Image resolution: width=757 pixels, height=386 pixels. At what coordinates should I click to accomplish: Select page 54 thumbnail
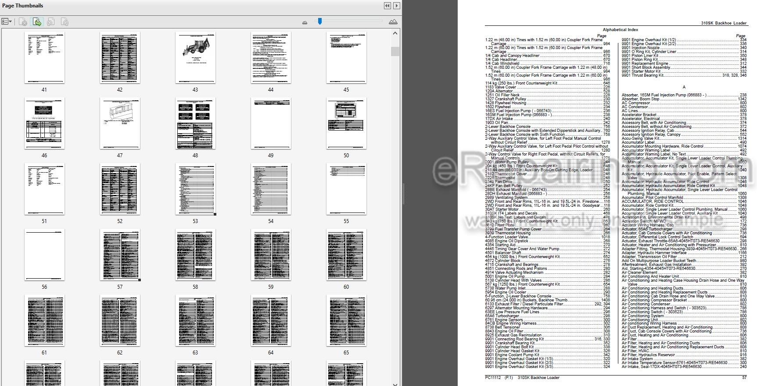coord(271,189)
